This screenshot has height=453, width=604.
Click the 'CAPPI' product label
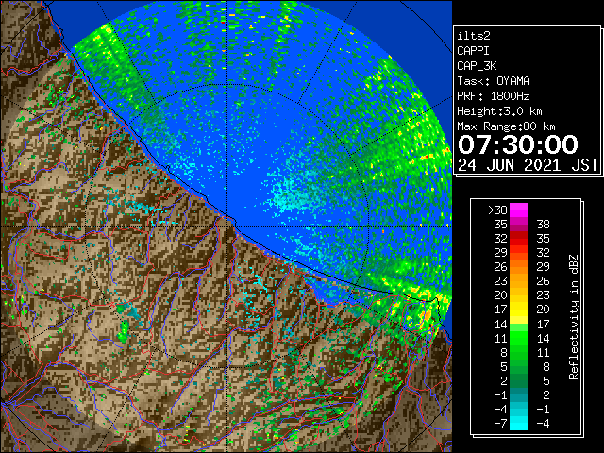pyautogui.click(x=473, y=51)
